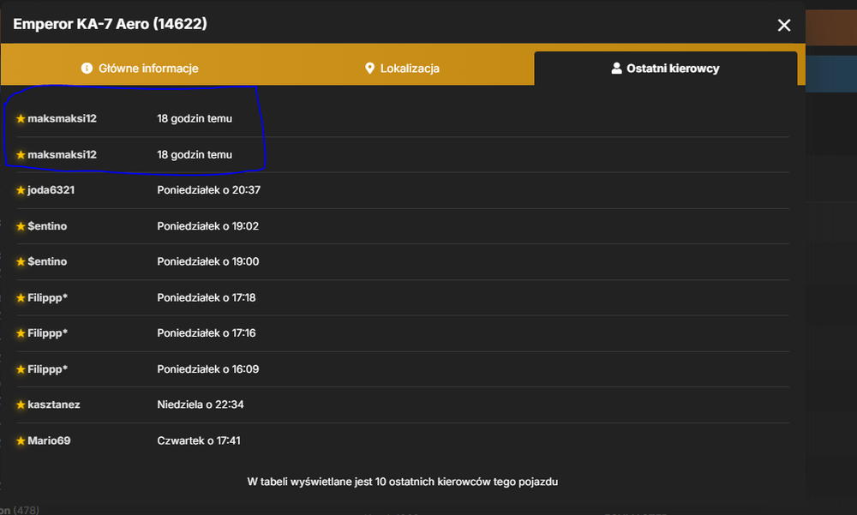Open the Główne informacje tab
This screenshot has height=515, width=857.
tap(140, 69)
